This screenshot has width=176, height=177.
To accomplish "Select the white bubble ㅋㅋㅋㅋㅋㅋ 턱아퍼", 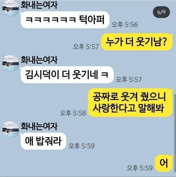I will 65,20.
